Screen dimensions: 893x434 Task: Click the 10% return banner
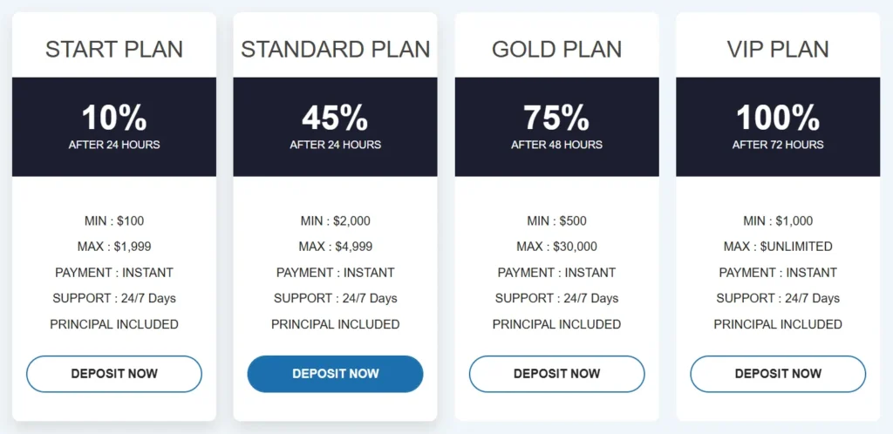(114, 119)
